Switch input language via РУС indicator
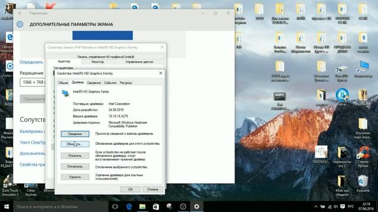Viewport: 378px width, 212px height. pyautogui.click(x=351, y=207)
